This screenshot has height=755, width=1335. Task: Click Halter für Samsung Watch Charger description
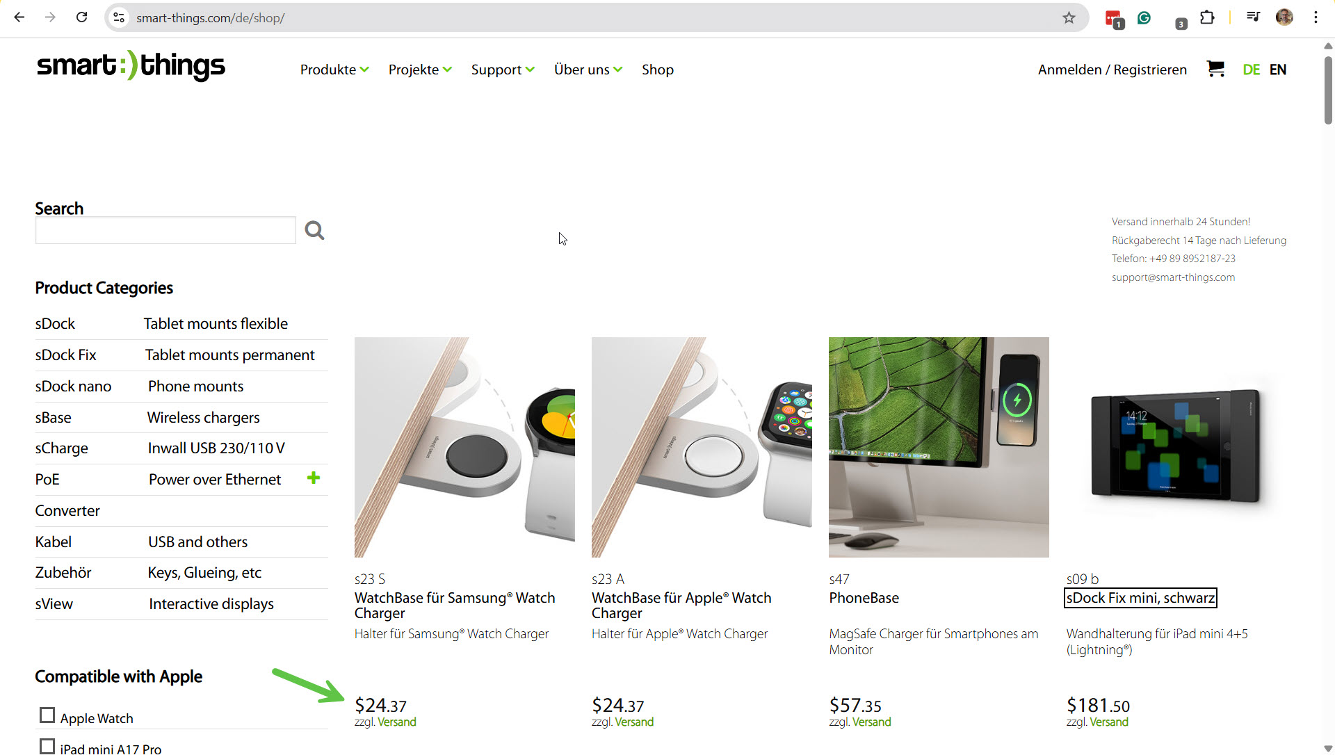click(x=451, y=633)
